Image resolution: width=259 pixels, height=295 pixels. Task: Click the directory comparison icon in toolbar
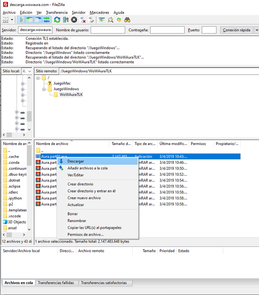(x=102, y=20)
